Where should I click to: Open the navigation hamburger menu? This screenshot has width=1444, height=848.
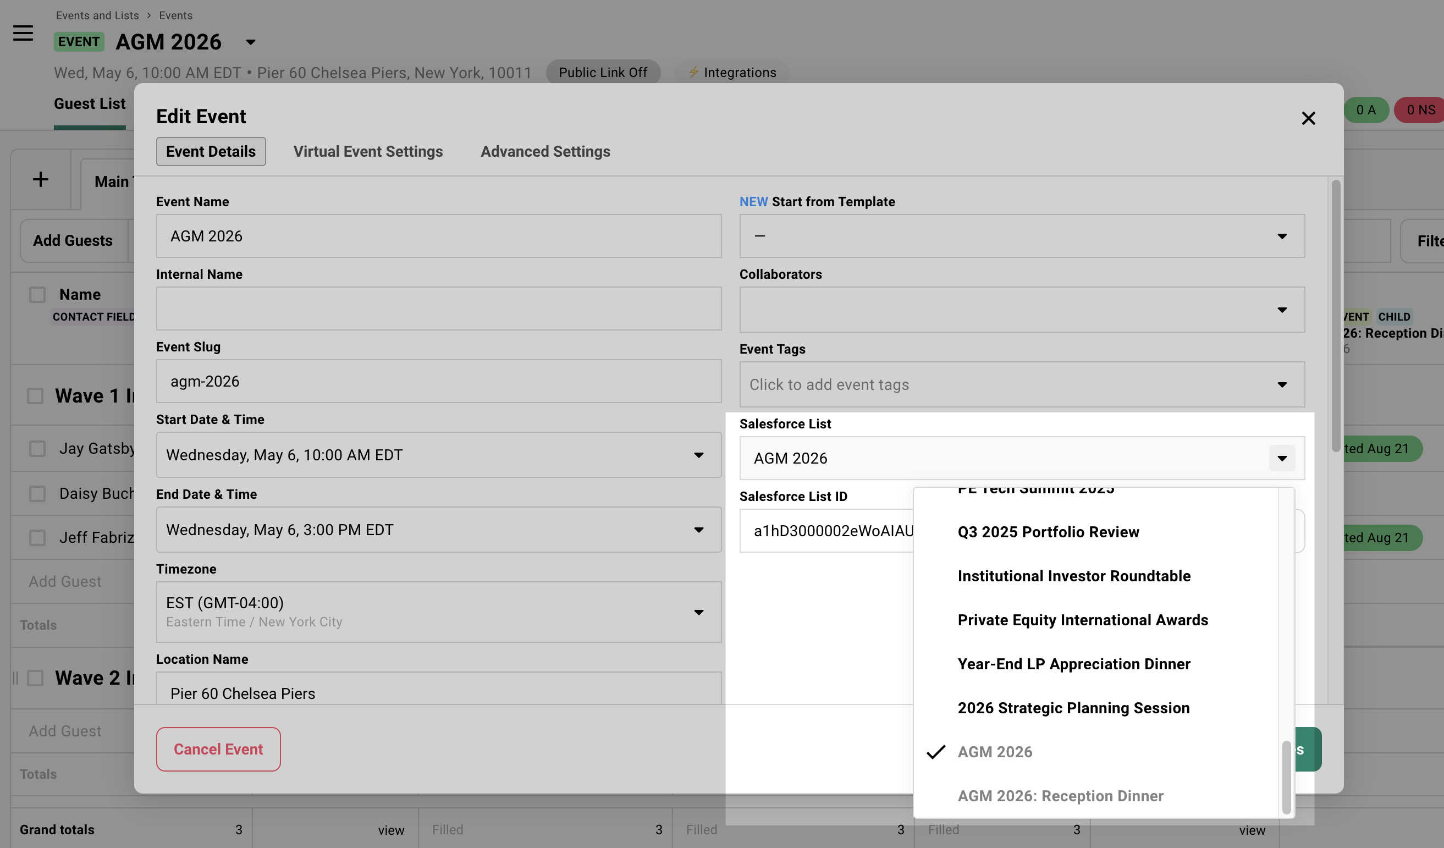tap(23, 34)
